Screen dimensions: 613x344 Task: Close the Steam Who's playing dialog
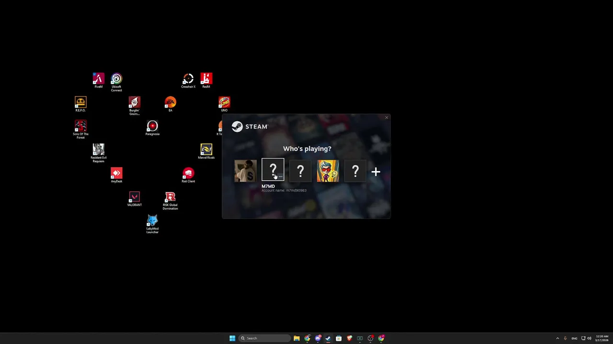pyautogui.click(x=386, y=118)
